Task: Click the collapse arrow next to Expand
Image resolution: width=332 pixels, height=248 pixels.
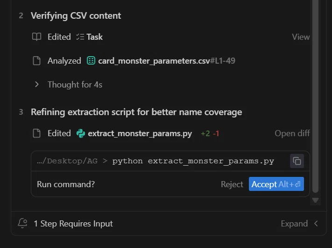Action: pyautogui.click(x=316, y=223)
